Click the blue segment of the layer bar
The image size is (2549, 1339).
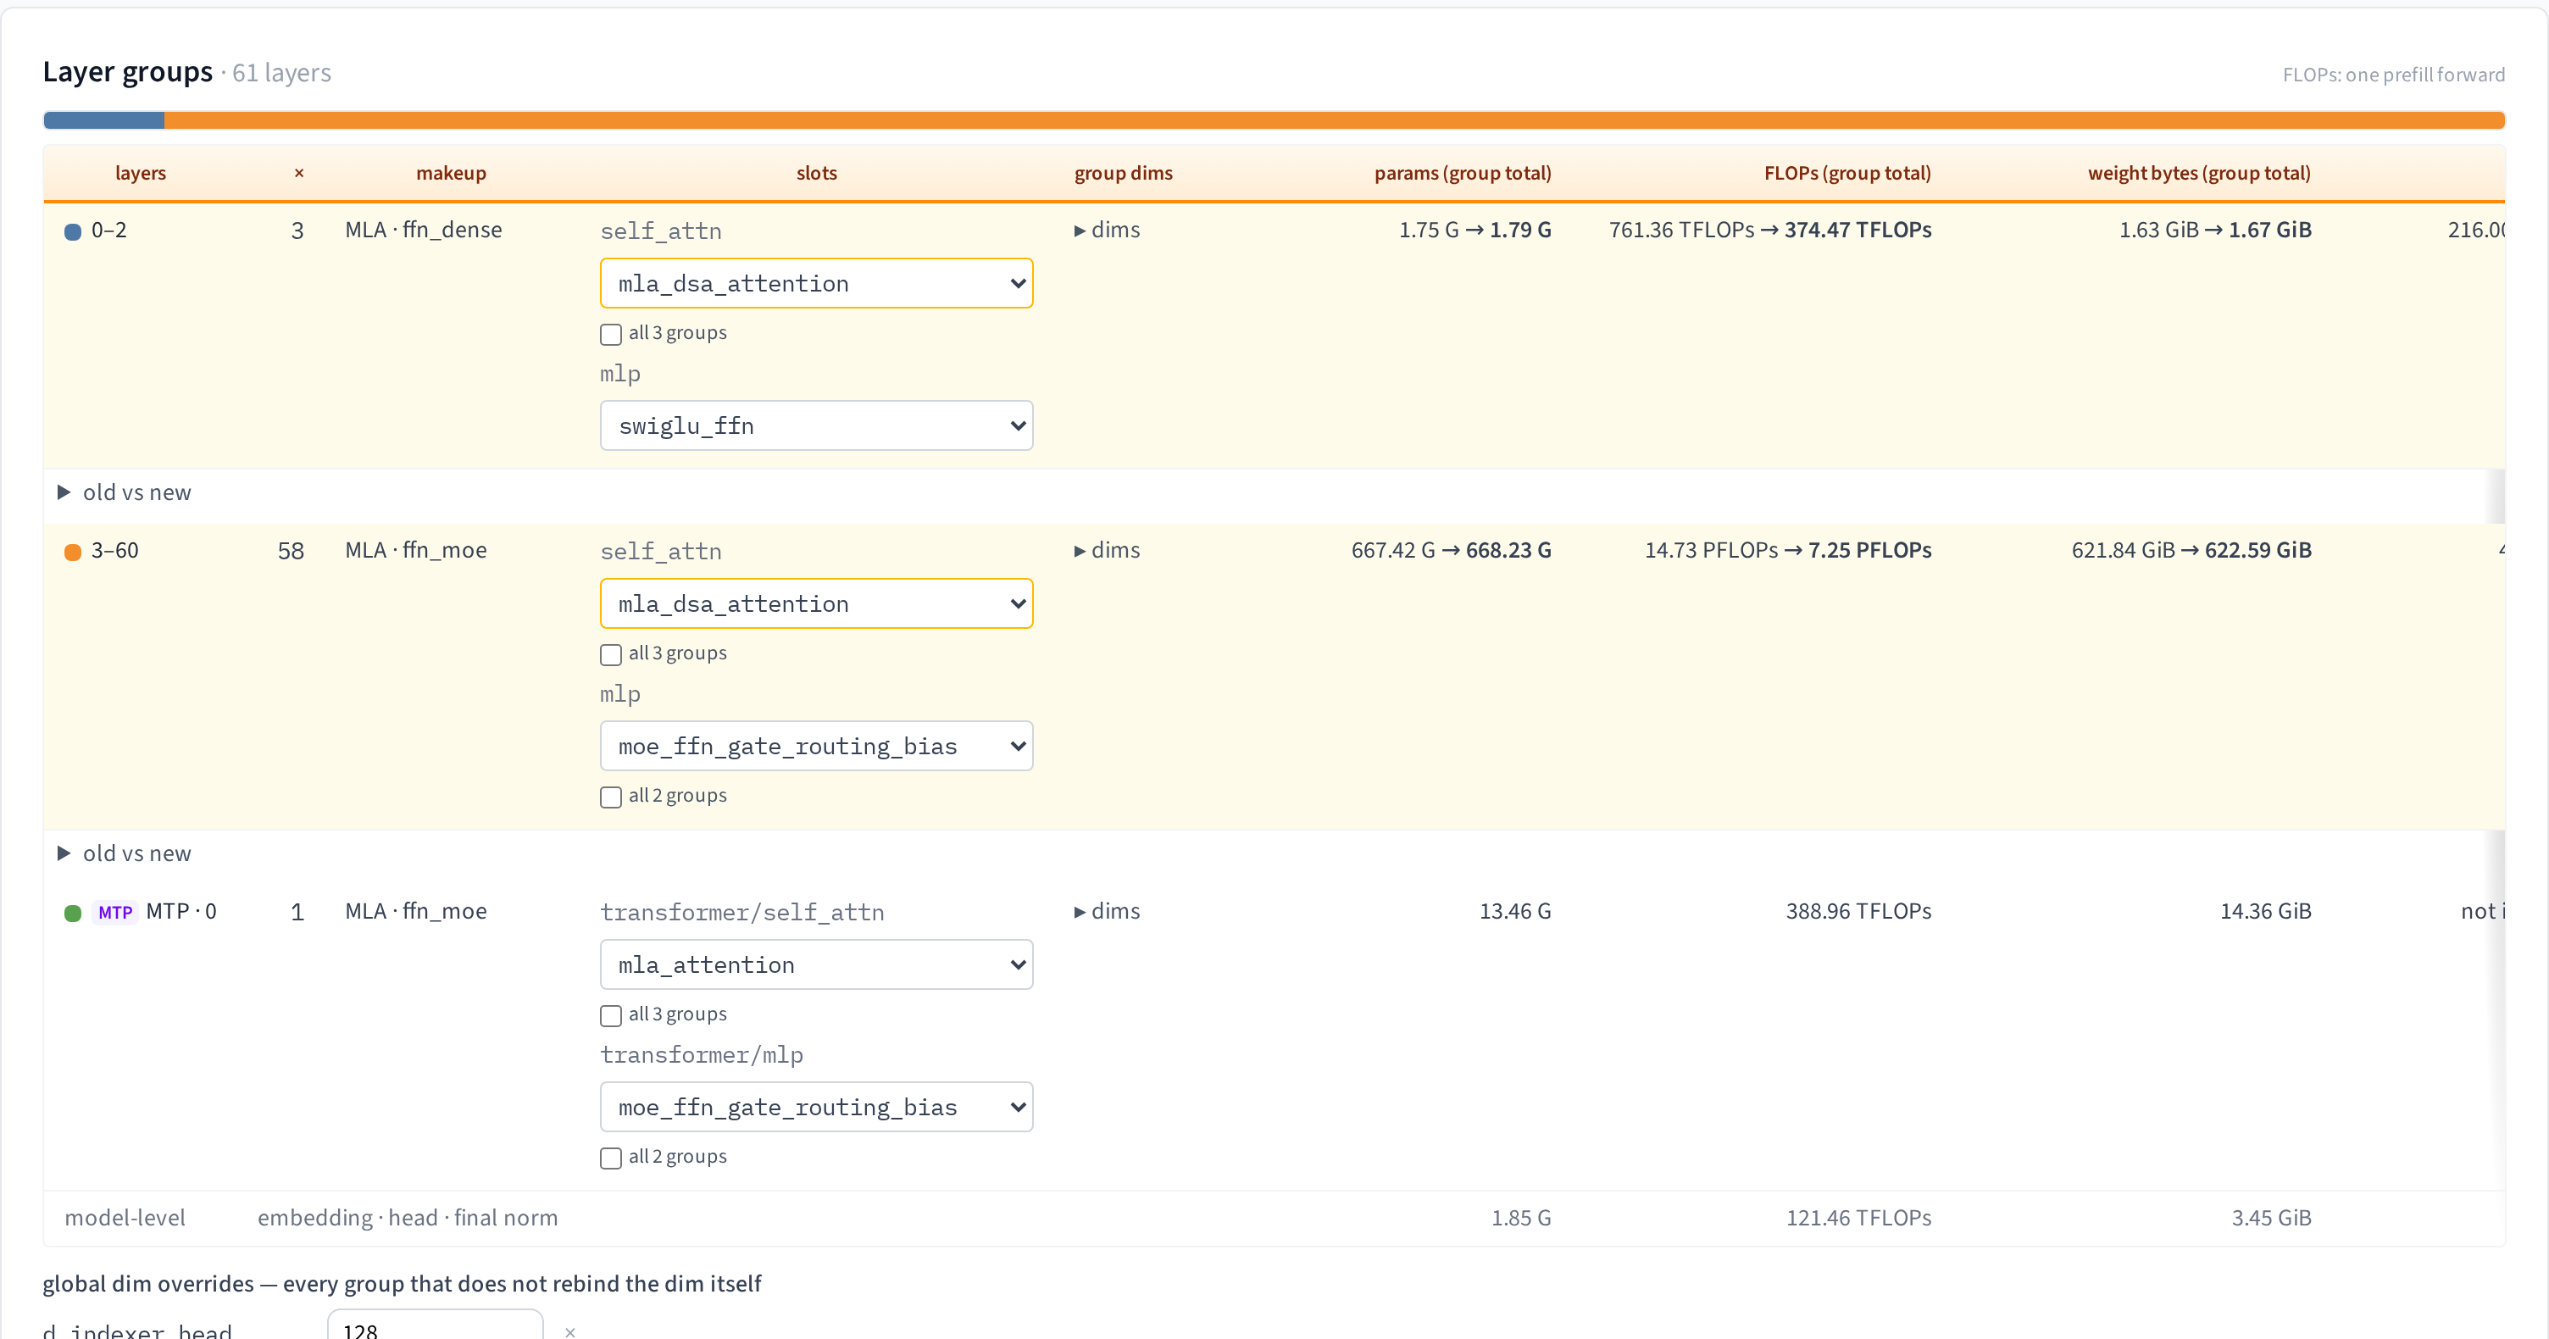[x=104, y=120]
